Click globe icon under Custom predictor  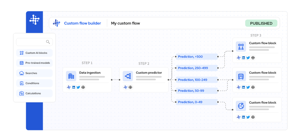pos(130,87)
